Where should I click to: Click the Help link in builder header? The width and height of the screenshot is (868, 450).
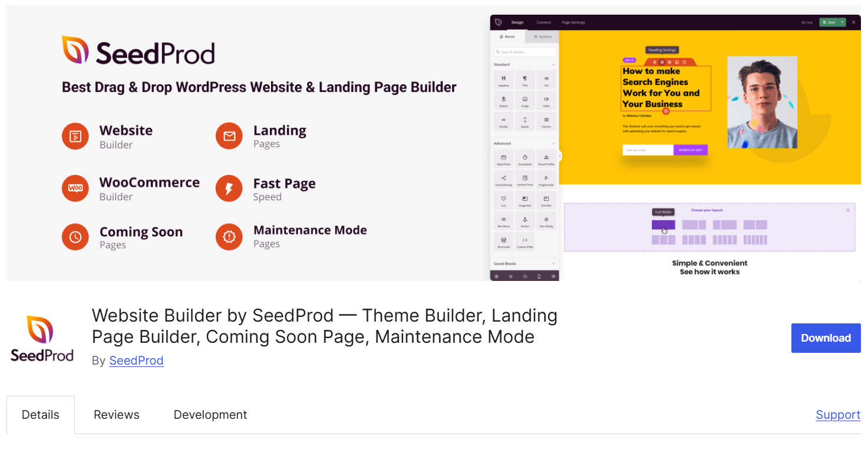tap(807, 22)
